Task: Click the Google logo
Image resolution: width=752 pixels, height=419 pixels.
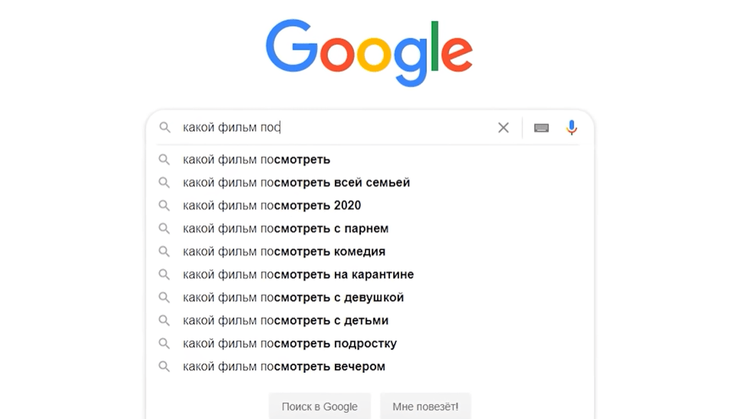Action: pyautogui.click(x=369, y=52)
